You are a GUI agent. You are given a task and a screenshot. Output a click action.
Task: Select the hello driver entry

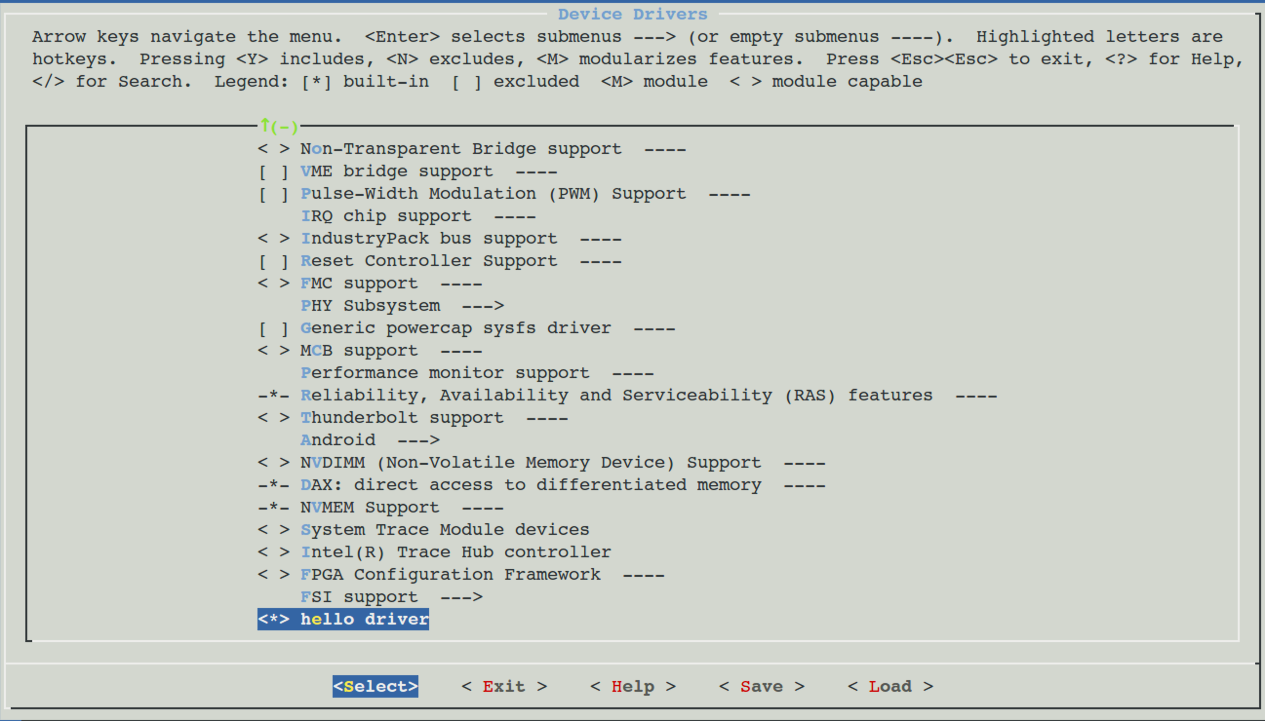click(343, 620)
